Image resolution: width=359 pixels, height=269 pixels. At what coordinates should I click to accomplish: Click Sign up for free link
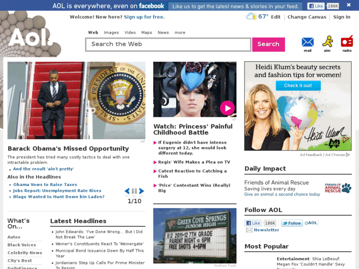click(144, 17)
